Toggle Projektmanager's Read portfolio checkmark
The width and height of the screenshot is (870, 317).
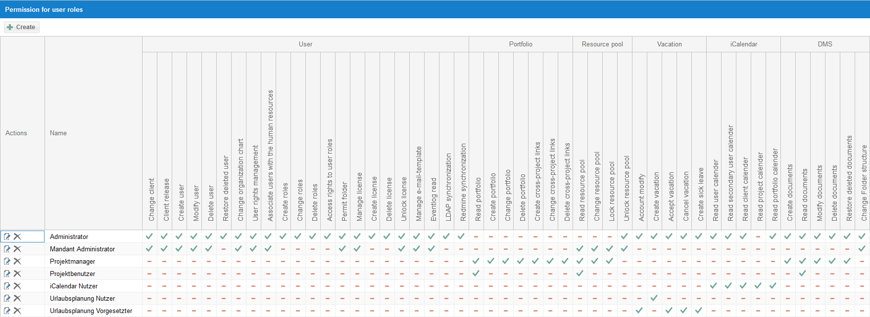[476, 261]
